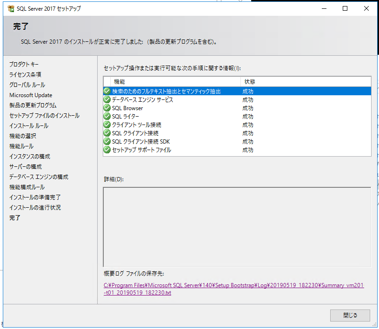Screen dimensions: 379x329
Task: Click the green check icon beside SQL ライター
Action: click(x=107, y=116)
